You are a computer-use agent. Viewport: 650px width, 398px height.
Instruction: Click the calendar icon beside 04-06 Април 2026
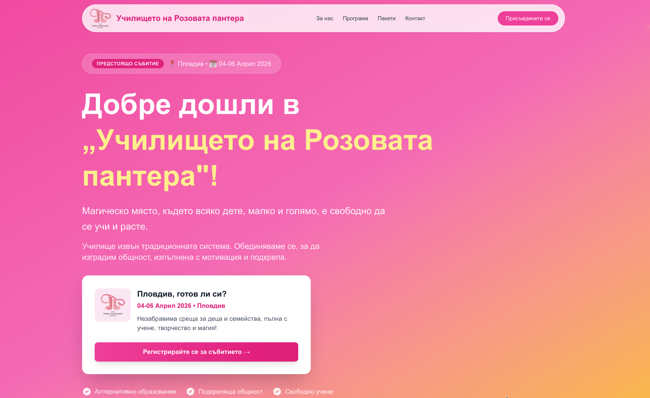click(213, 64)
